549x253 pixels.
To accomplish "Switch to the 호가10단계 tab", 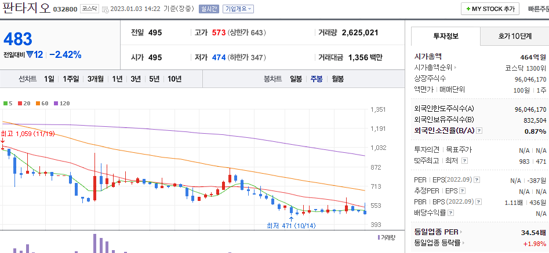I will [515, 36].
